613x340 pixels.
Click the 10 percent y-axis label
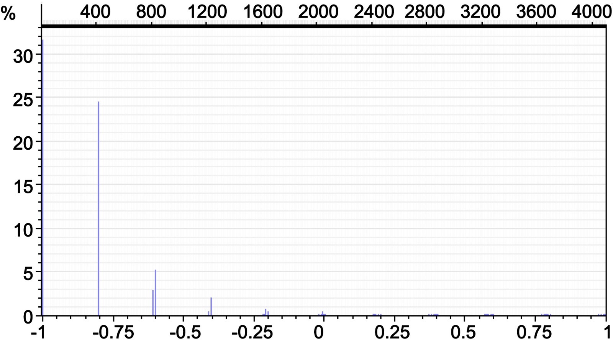click(23, 231)
